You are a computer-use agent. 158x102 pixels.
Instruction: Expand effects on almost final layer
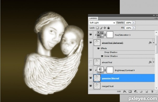coord(154,62)
